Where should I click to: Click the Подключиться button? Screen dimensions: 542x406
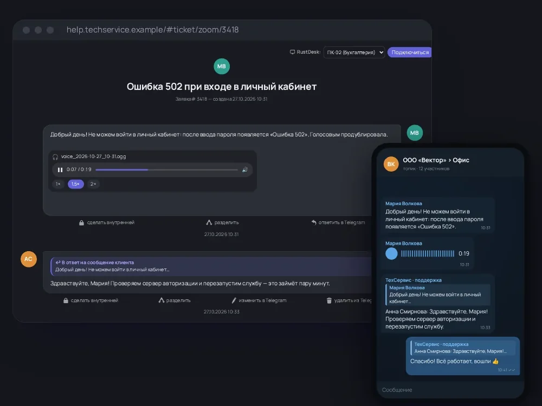410,52
